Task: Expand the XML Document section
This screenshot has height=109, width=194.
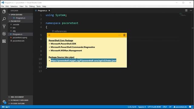Action: 20,97
